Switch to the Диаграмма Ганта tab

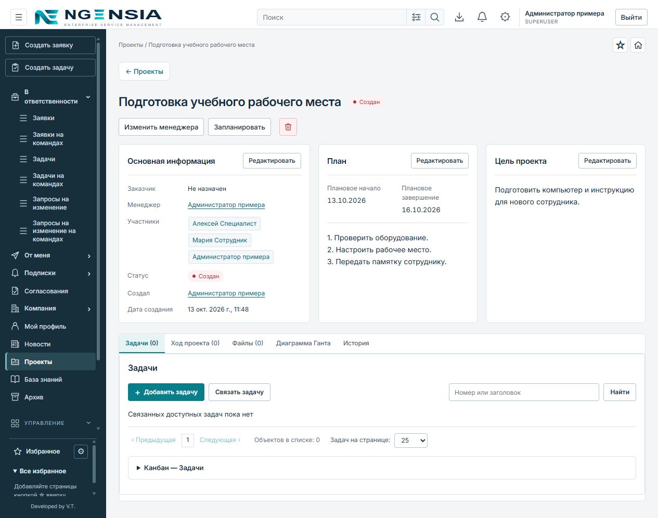click(x=303, y=343)
